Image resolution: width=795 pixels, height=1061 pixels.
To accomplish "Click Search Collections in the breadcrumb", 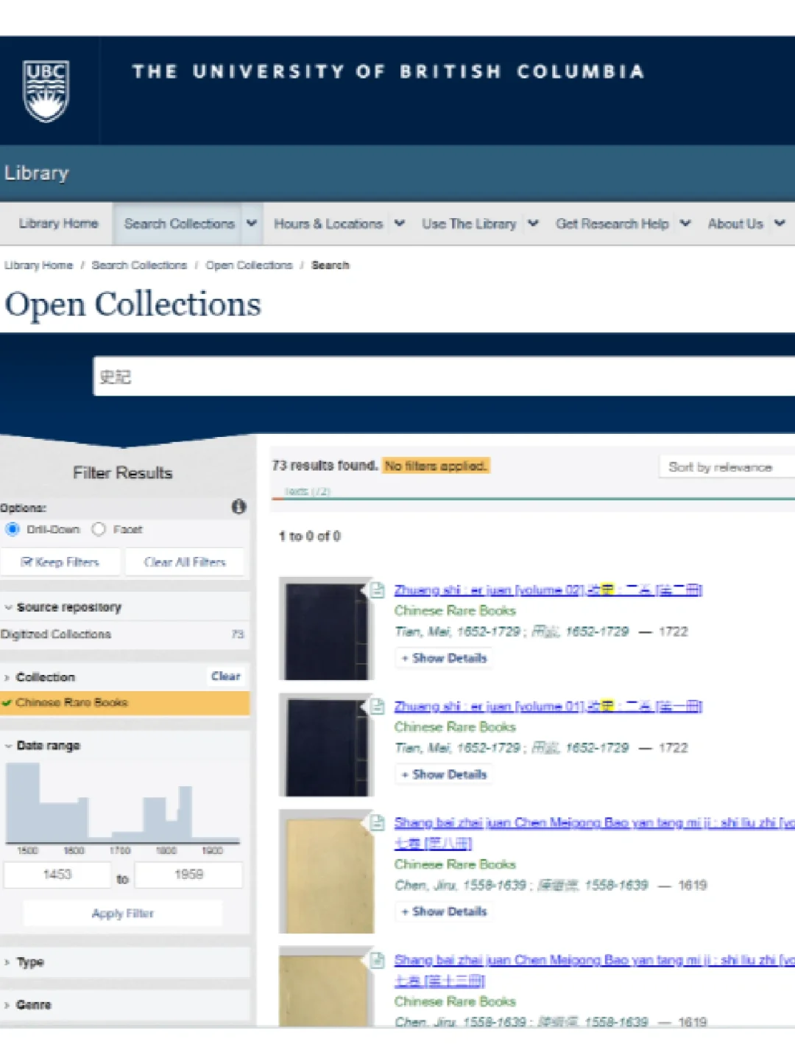I will pyautogui.click(x=139, y=265).
